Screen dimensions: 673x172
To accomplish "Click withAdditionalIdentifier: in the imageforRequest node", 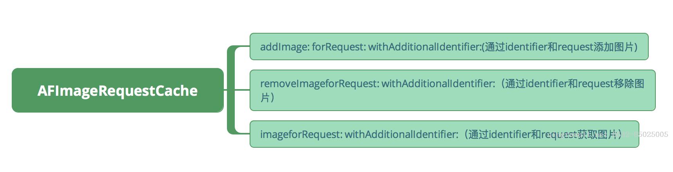I will tap(401, 134).
